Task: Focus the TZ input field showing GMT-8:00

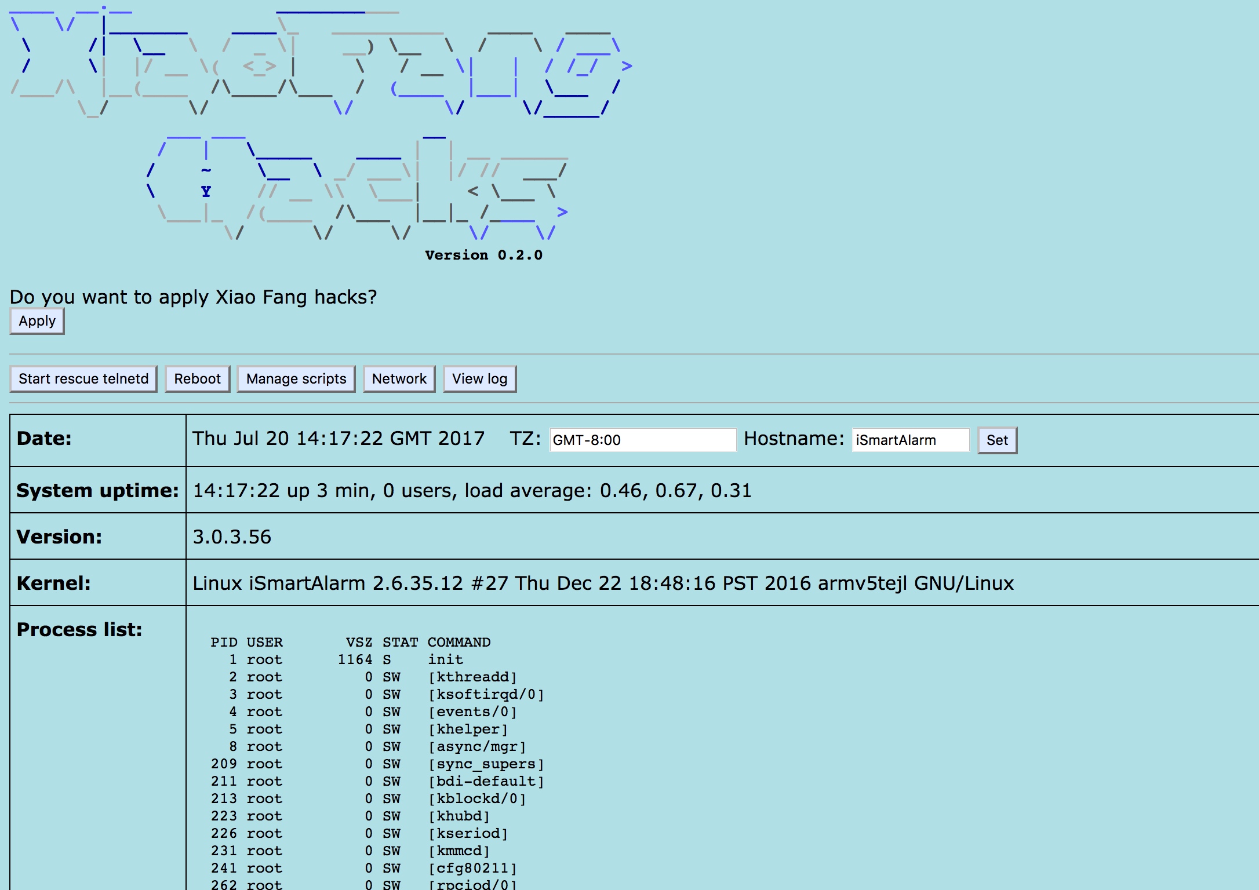Action: click(643, 440)
